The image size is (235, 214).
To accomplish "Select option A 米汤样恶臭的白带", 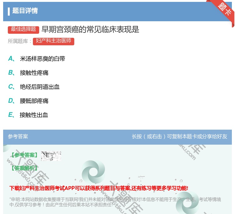I will pyautogui.click(x=37, y=59).
